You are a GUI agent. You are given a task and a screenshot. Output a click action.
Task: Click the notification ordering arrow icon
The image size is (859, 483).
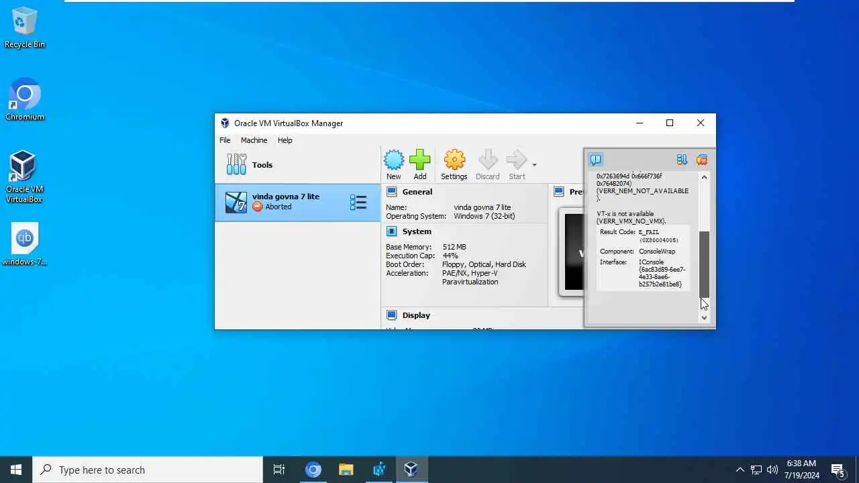682,160
